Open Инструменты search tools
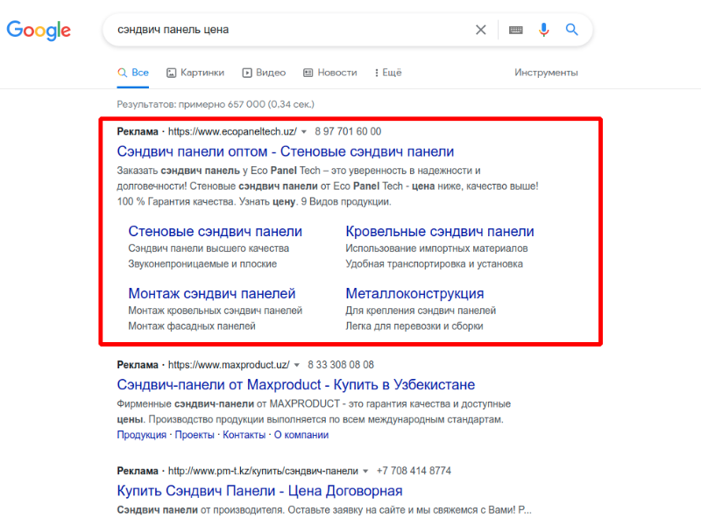The image size is (701, 525). (x=546, y=73)
